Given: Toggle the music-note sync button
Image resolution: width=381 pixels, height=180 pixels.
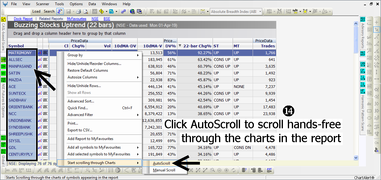Looking at the screenshot, I should [60, 11].
